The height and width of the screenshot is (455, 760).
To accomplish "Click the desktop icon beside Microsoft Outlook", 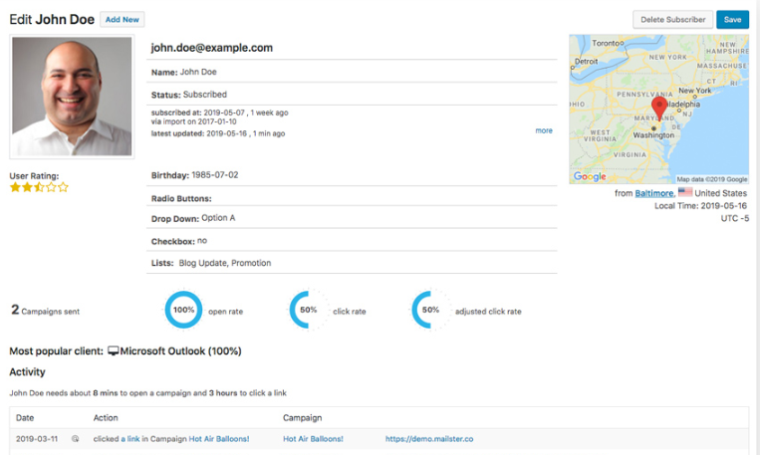I will coord(114,351).
